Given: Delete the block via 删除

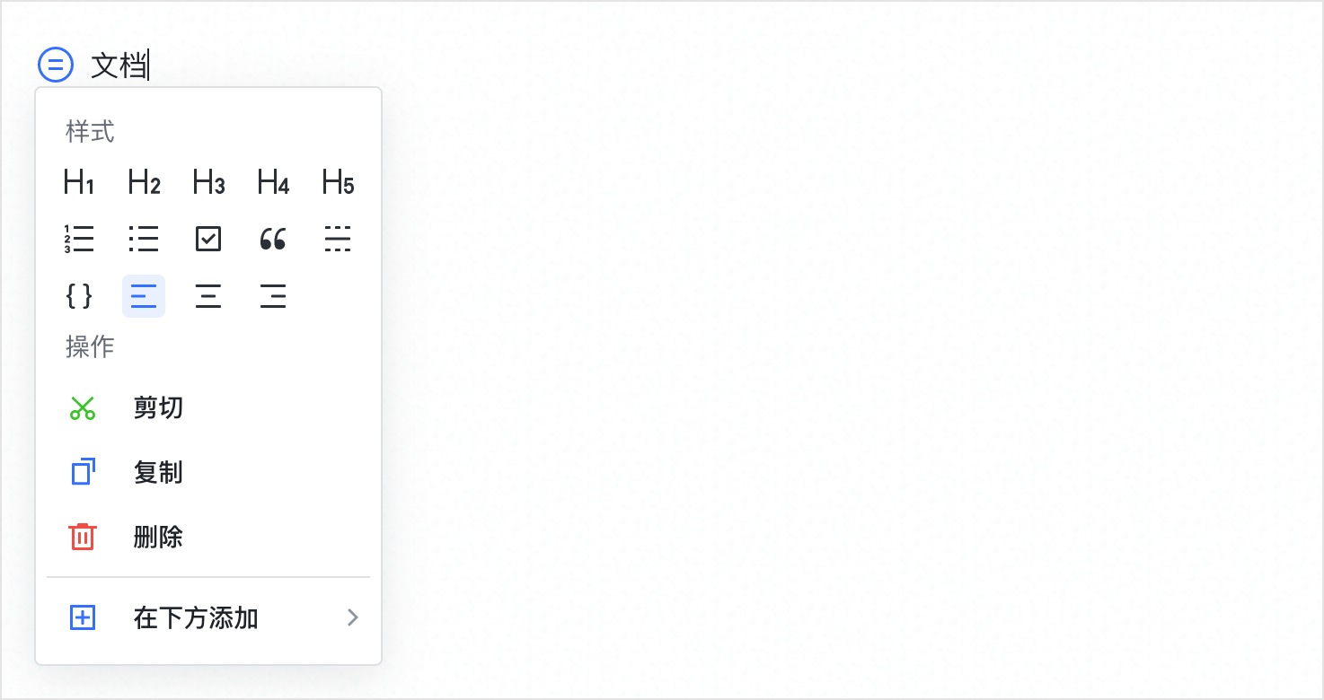Looking at the screenshot, I should tap(158, 538).
